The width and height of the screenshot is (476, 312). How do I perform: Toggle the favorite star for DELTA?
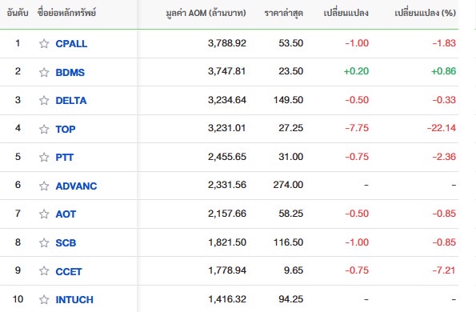[44, 101]
